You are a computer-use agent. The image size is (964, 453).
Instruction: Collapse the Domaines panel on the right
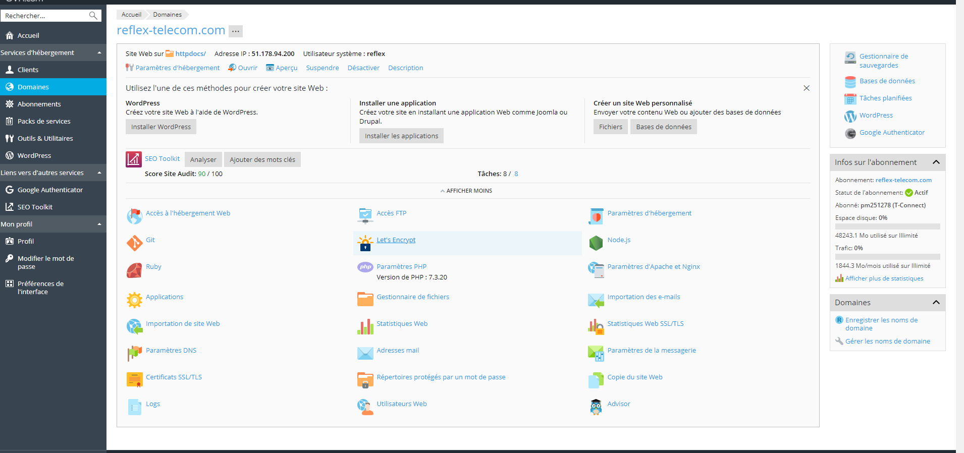coord(936,302)
